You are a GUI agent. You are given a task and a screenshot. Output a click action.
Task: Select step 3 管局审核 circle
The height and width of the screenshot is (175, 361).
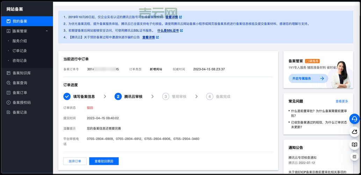pos(166,97)
